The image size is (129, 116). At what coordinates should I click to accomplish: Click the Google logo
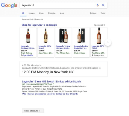click(x=9, y=5)
